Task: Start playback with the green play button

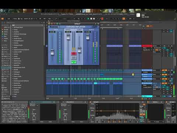Action: coord(88,19)
